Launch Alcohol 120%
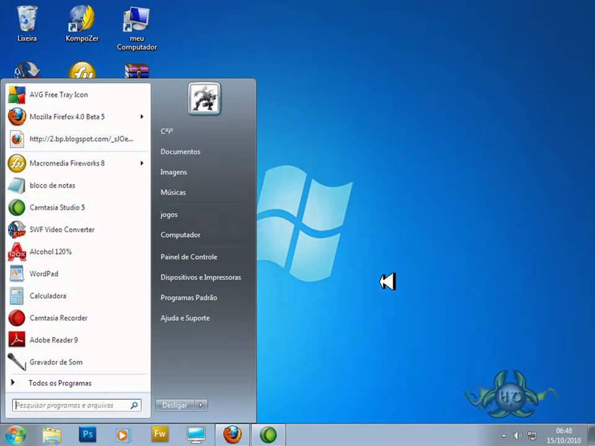 pos(78,252)
